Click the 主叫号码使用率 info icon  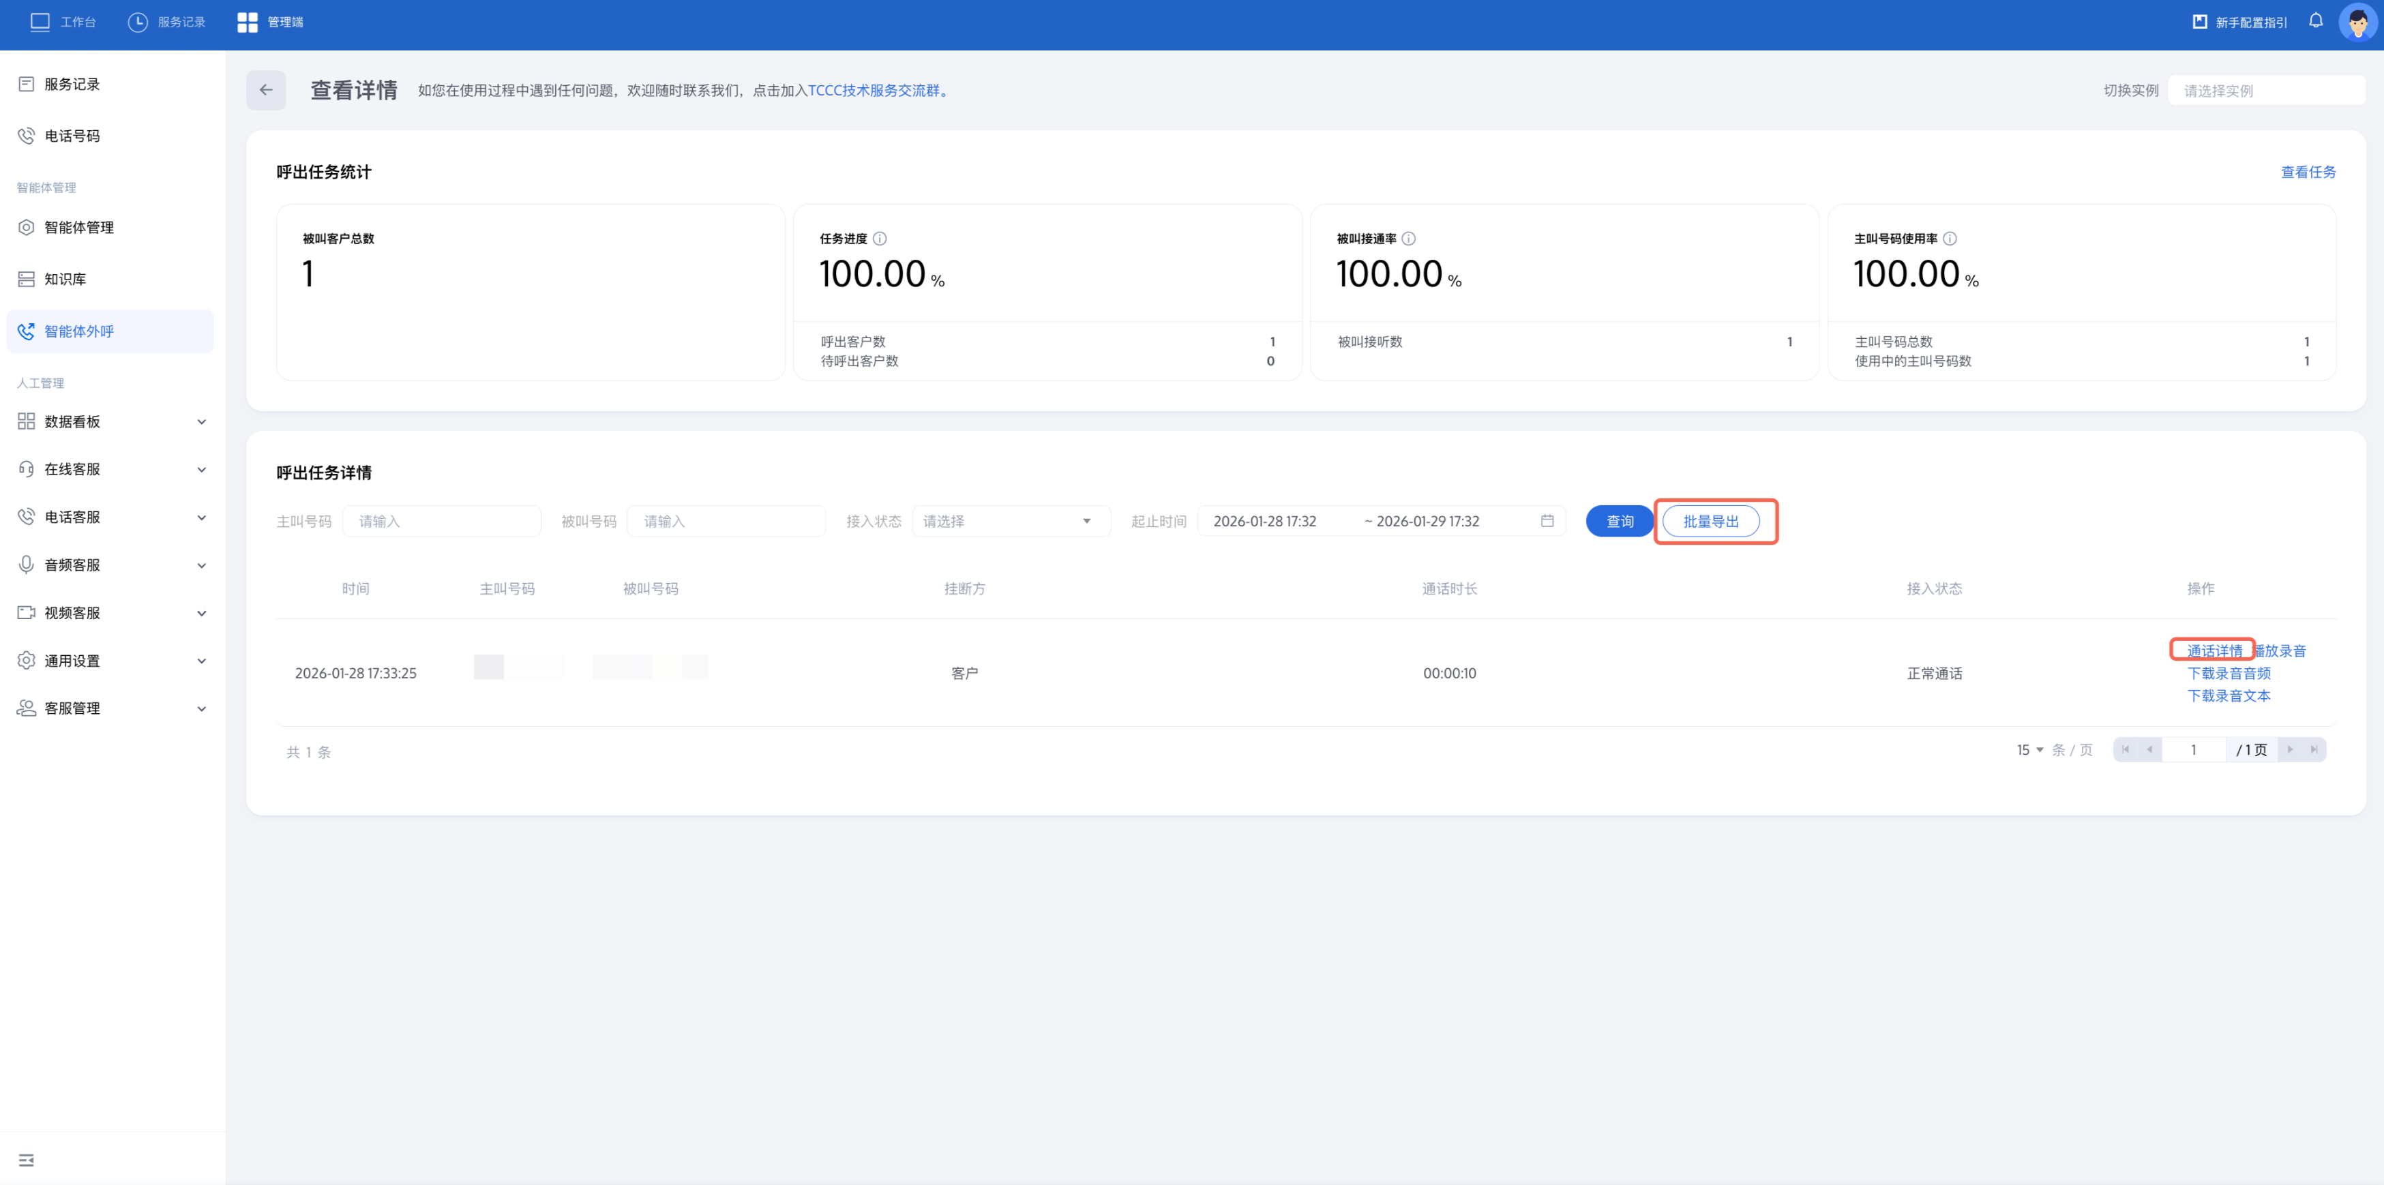(x=1950, y=239)
